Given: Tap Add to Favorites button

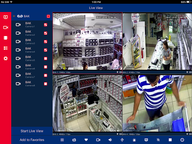Looking at the screenshot, I should pyautogui.click(x=32, y=140).
